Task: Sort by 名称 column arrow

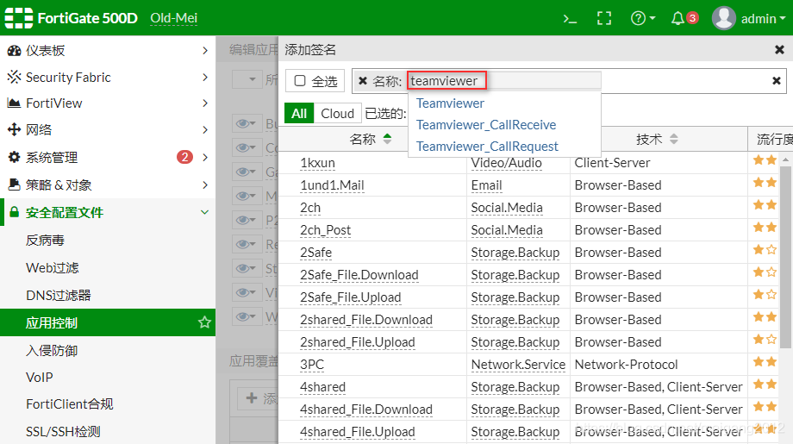Action: (x=387, y=139)
